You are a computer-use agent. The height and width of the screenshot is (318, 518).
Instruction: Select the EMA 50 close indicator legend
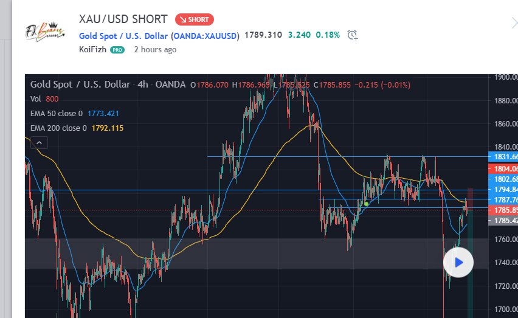74,114
